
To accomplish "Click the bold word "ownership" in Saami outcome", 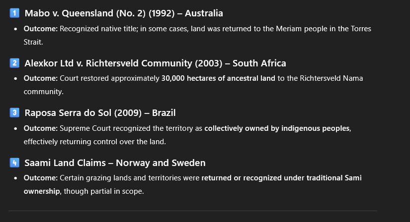I will point(42,191).
